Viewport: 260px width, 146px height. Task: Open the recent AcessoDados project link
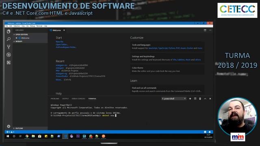[62, 76]
